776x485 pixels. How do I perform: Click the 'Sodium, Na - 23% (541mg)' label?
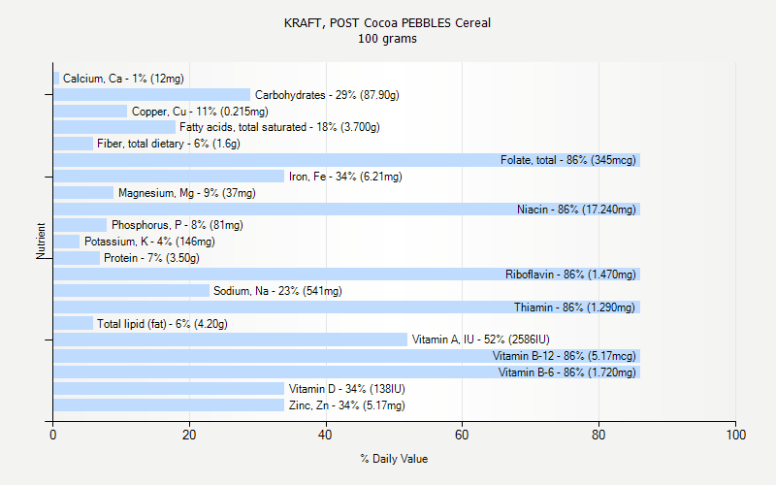pos(277,290)
